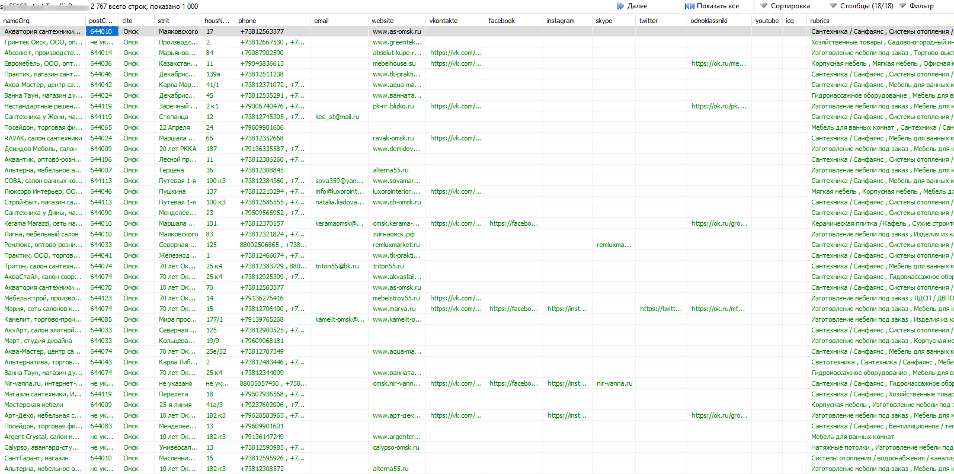Select phone cell '+79136147249'

[x=273, y=437]
